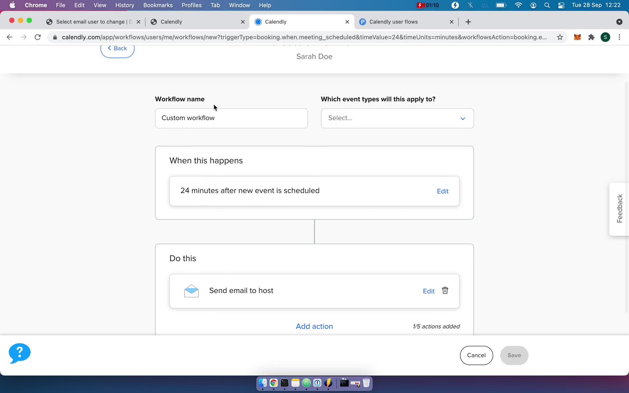The width and height of the screenshot is (629, 393).
Task: Expand workflow trigger edit options
Action: (x=442, y=191)
